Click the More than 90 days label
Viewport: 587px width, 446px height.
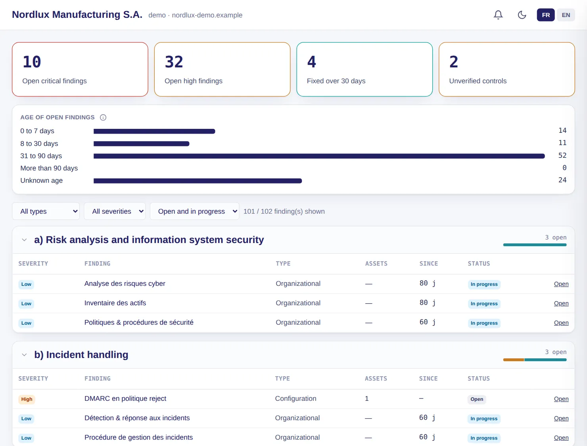pos(49,168)
